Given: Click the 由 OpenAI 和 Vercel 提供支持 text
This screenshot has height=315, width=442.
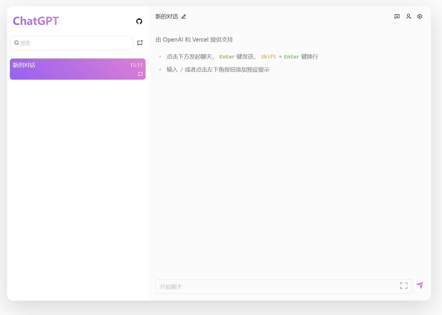Looking at the screenshot, I should tap(194, 40).
